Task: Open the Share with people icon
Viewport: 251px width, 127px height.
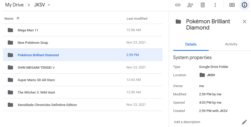Action: coord(190,5)
